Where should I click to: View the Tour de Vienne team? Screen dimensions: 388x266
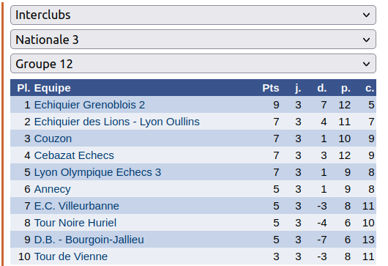[x=71, y=256]
